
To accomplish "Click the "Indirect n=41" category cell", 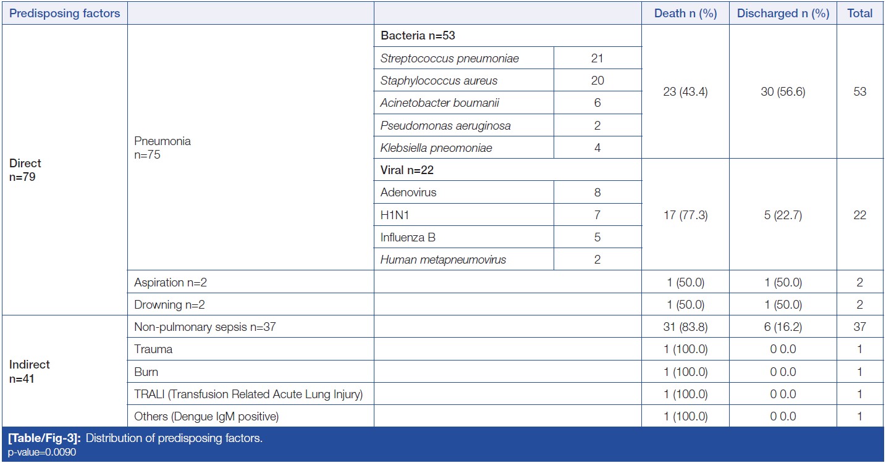I will [x=30, y=371].
